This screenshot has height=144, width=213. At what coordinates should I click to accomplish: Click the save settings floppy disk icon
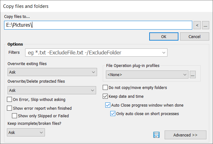(x=156, y=135)
